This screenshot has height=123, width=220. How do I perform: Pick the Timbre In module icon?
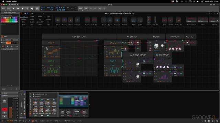124,20
